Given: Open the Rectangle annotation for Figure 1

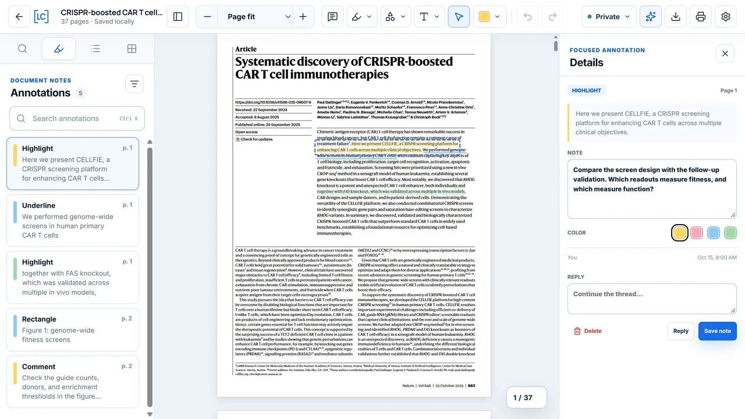Looking at the screenshot, I should click(73, 329).
